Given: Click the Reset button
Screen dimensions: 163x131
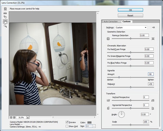Looking at the screenshot, I should 130,15.
